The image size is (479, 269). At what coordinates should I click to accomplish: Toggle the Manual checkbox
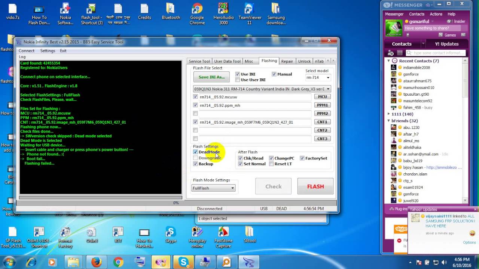coord(274,74)
